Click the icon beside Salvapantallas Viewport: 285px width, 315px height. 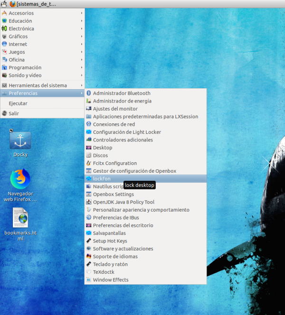click(88, 233)
